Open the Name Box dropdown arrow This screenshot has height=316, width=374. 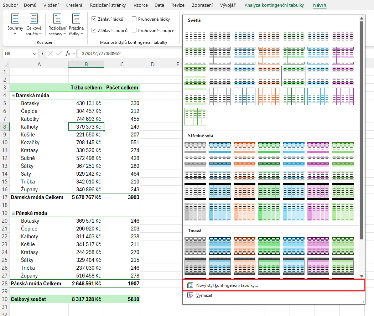(35, 53)
